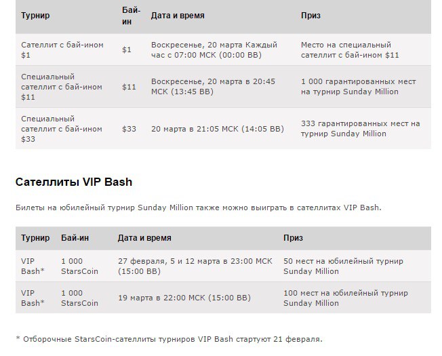Select the '27 февраля, 5 и 12 марта' date cell

click(195, 266)
